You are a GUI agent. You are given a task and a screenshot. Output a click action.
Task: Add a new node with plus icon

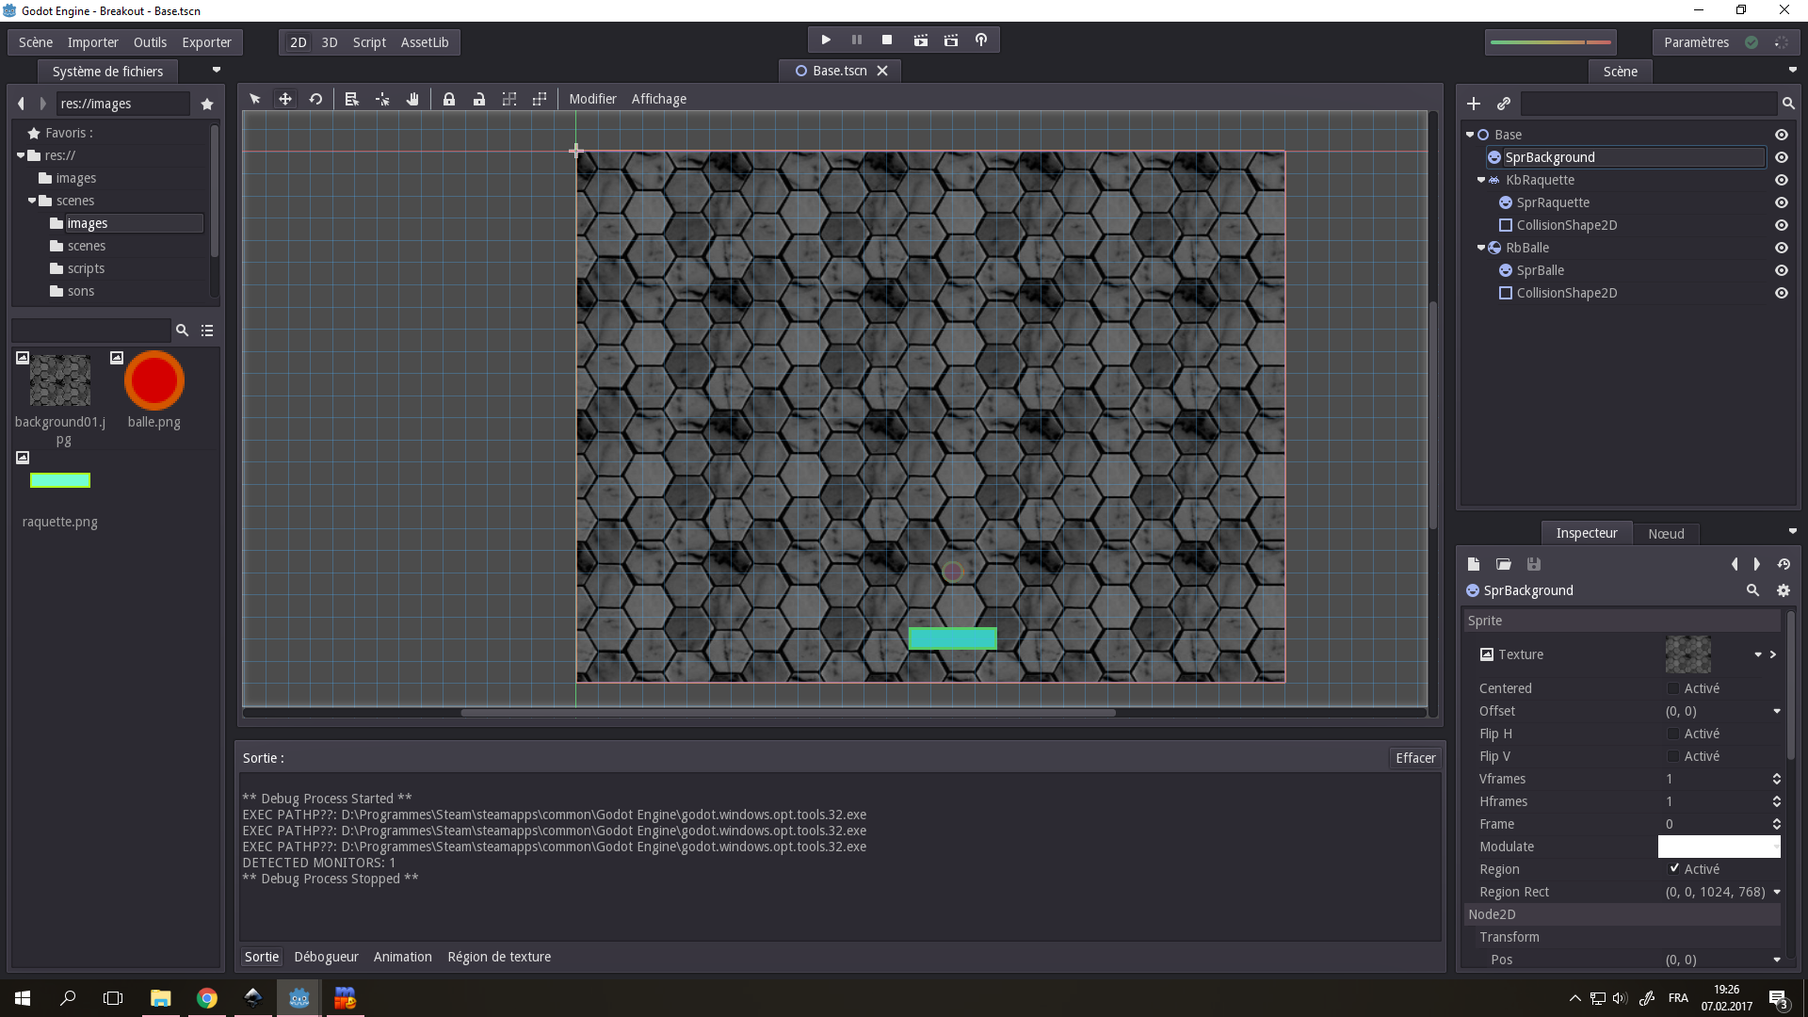tap(1474, 104)
